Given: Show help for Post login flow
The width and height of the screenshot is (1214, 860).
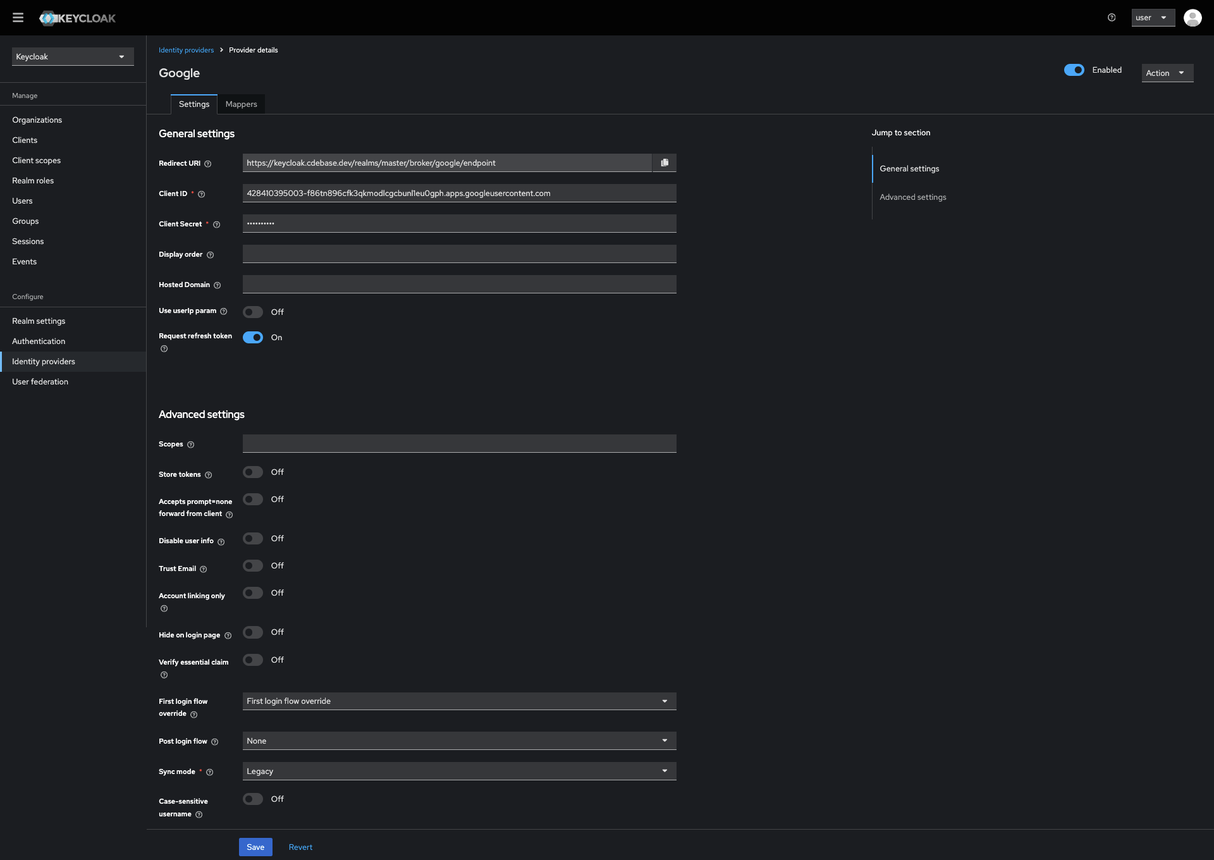Looking at the screenshot, I should point(214,742).
